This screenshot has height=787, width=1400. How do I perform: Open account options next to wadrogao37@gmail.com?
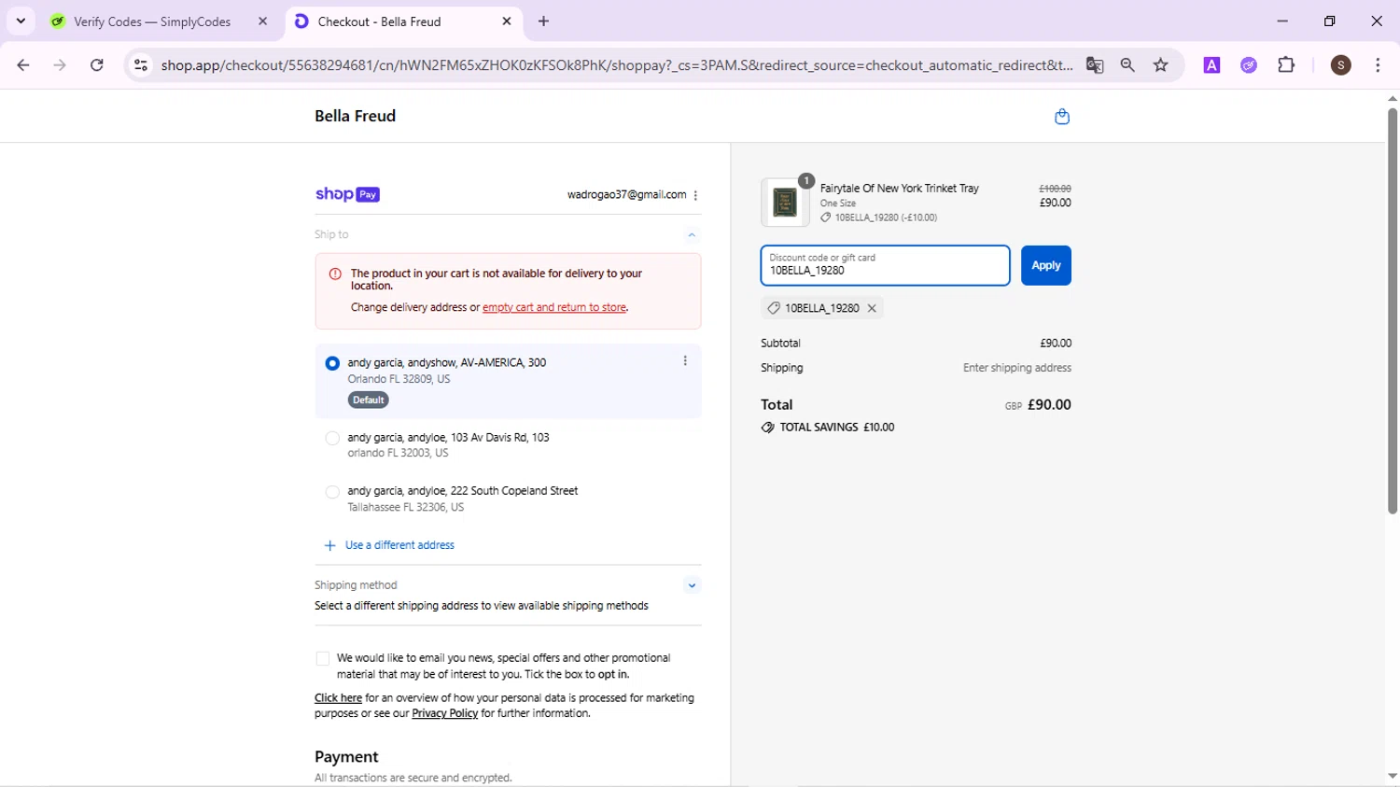(695, 195)
